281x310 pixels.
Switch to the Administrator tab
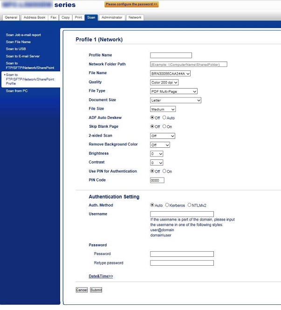(x=112, y=17)
